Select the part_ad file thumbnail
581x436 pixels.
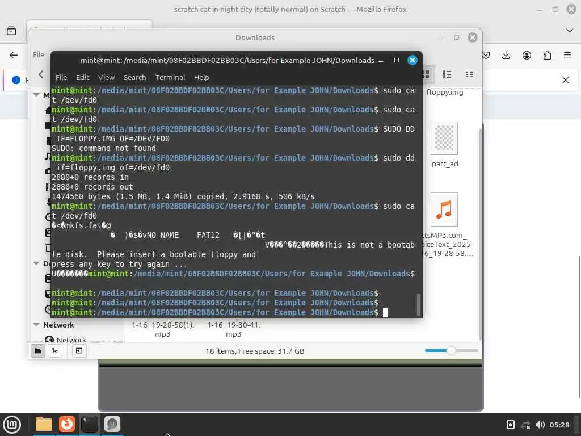click(x=444, y=138)
